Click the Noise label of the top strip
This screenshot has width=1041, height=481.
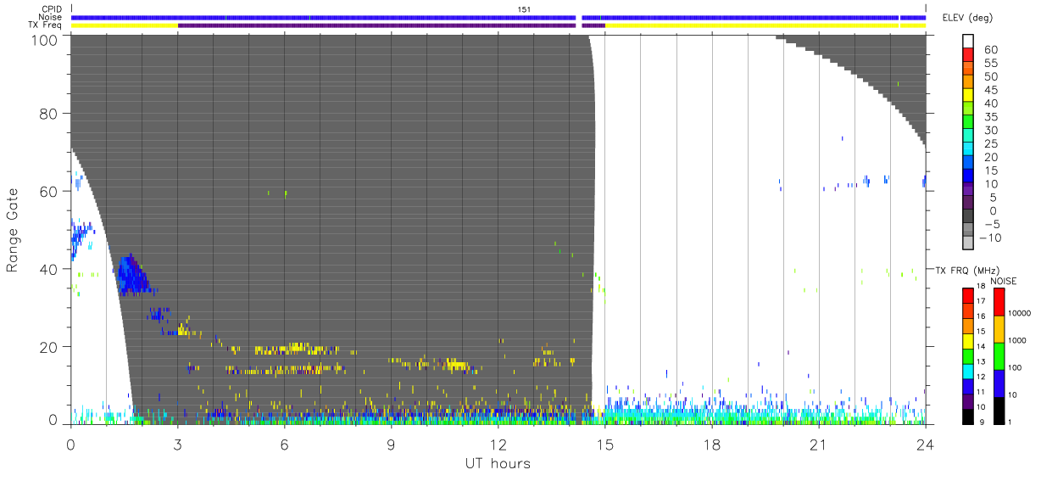(50, 17)
